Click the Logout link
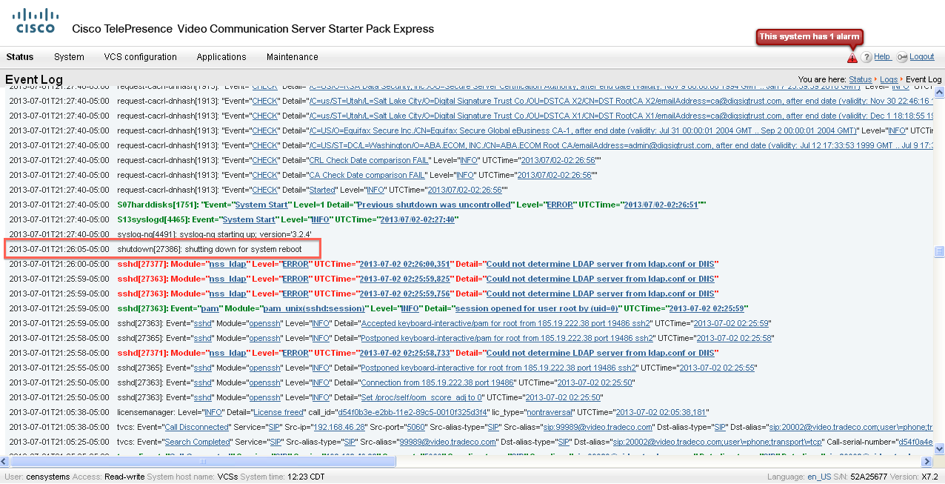Screen dimensions: 945x484 [922, 57]
